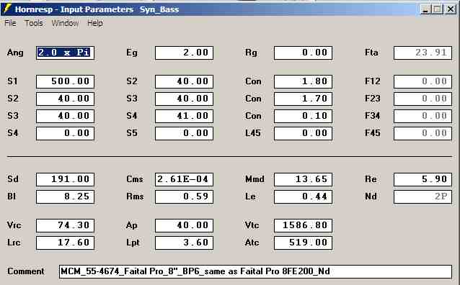
Task: Click the Cms field showing 2.61E-04
Action: 185,179
